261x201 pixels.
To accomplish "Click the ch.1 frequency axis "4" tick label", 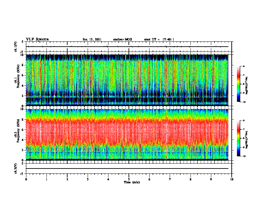I will pos(23,86).
